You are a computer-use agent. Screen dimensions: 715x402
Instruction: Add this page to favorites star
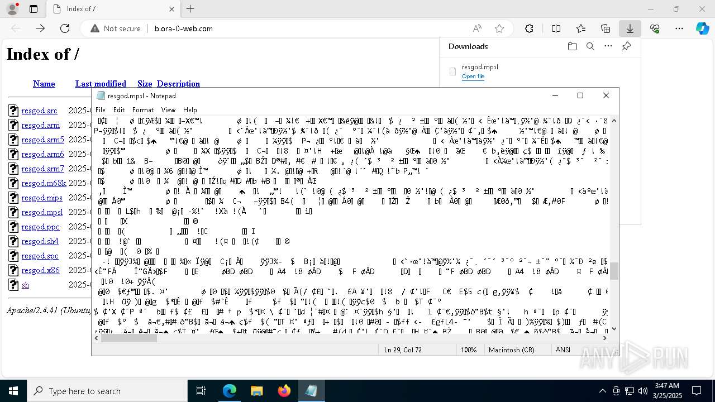pos(499,28)
